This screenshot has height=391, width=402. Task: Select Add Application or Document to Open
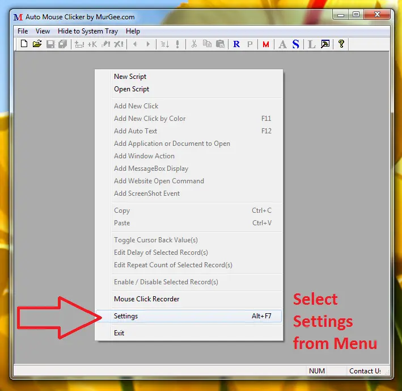(189, 144)
